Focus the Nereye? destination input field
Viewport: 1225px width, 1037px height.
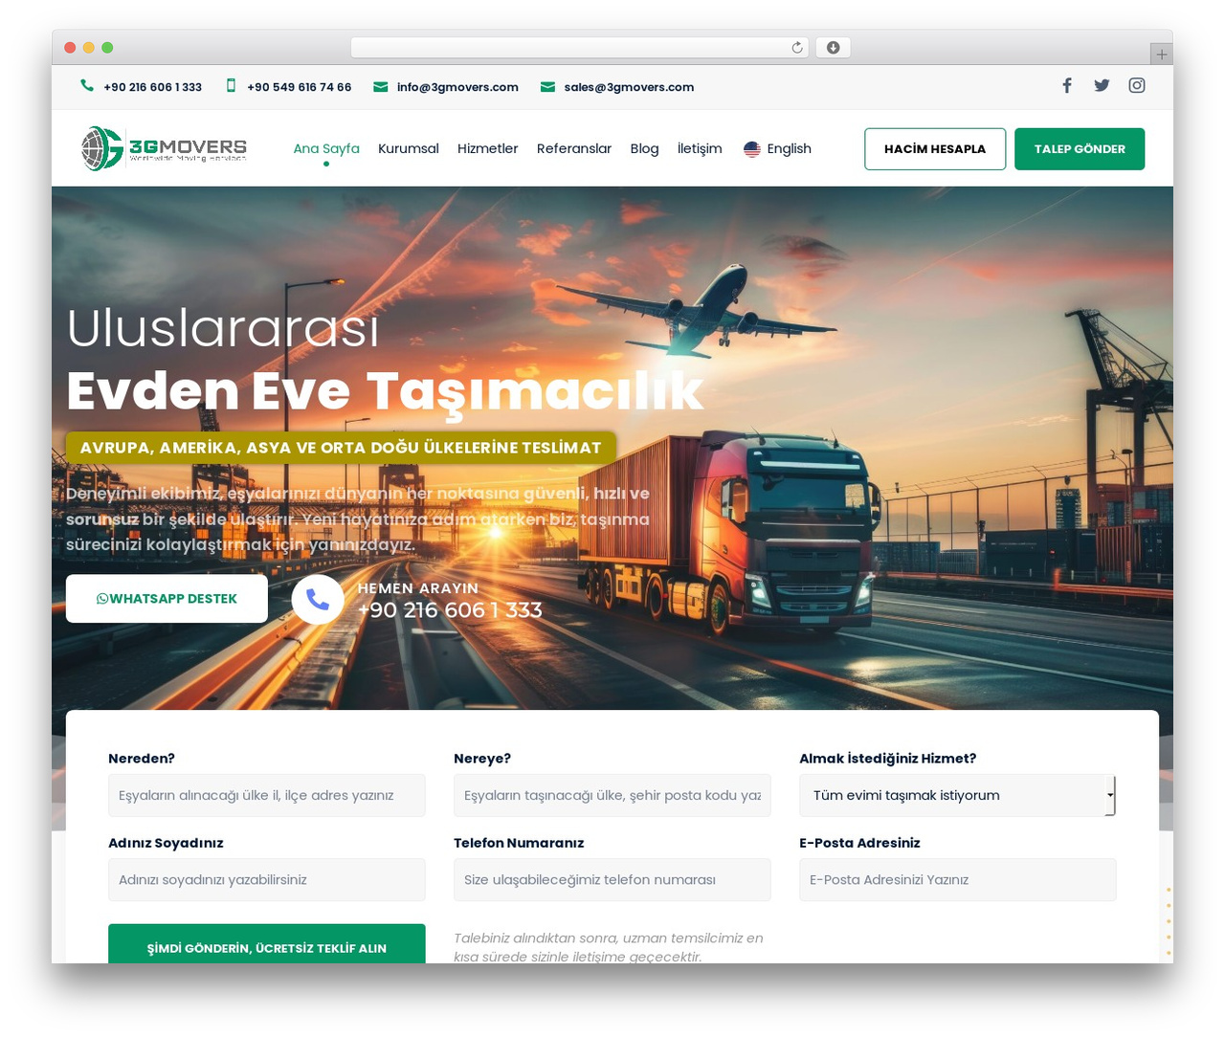(612, 795)
